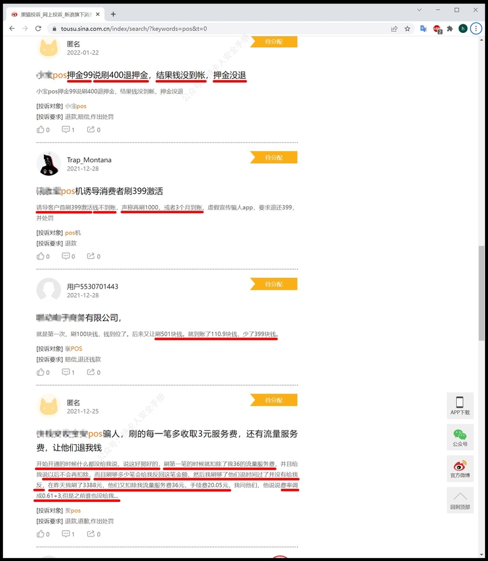Click the 待分配 badge on Trap_Montana post
Viewport: 488px width, 561px height.
(274, 157)
